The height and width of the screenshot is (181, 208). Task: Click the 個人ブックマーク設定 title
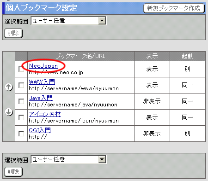[41, 8]
